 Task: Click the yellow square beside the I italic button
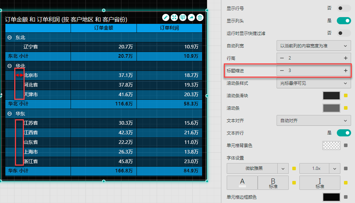(x=346, y=183)
